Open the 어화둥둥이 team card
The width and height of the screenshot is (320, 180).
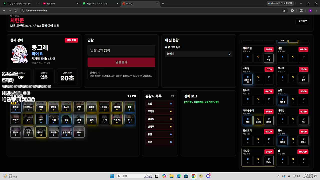click(258, 116)
